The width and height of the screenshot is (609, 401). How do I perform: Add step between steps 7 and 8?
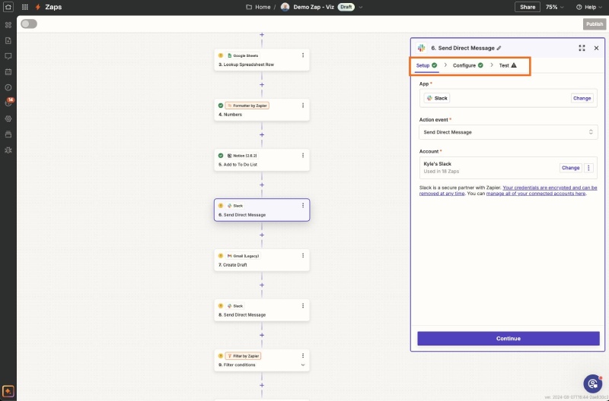coord(262,285)
